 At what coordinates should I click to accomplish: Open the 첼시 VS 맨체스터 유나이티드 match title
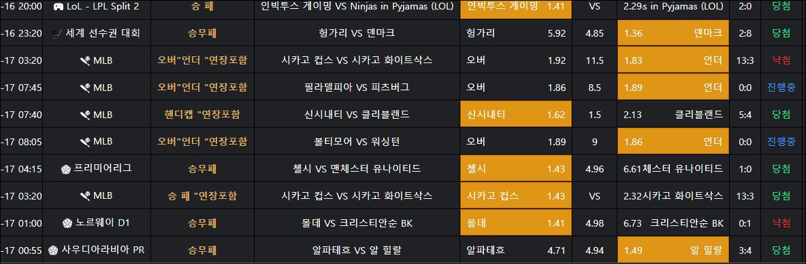coord(357,169)
